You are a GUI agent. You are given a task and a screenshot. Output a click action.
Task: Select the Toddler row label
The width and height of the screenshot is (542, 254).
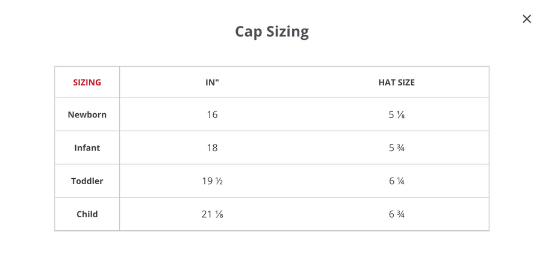click(87, 181)
